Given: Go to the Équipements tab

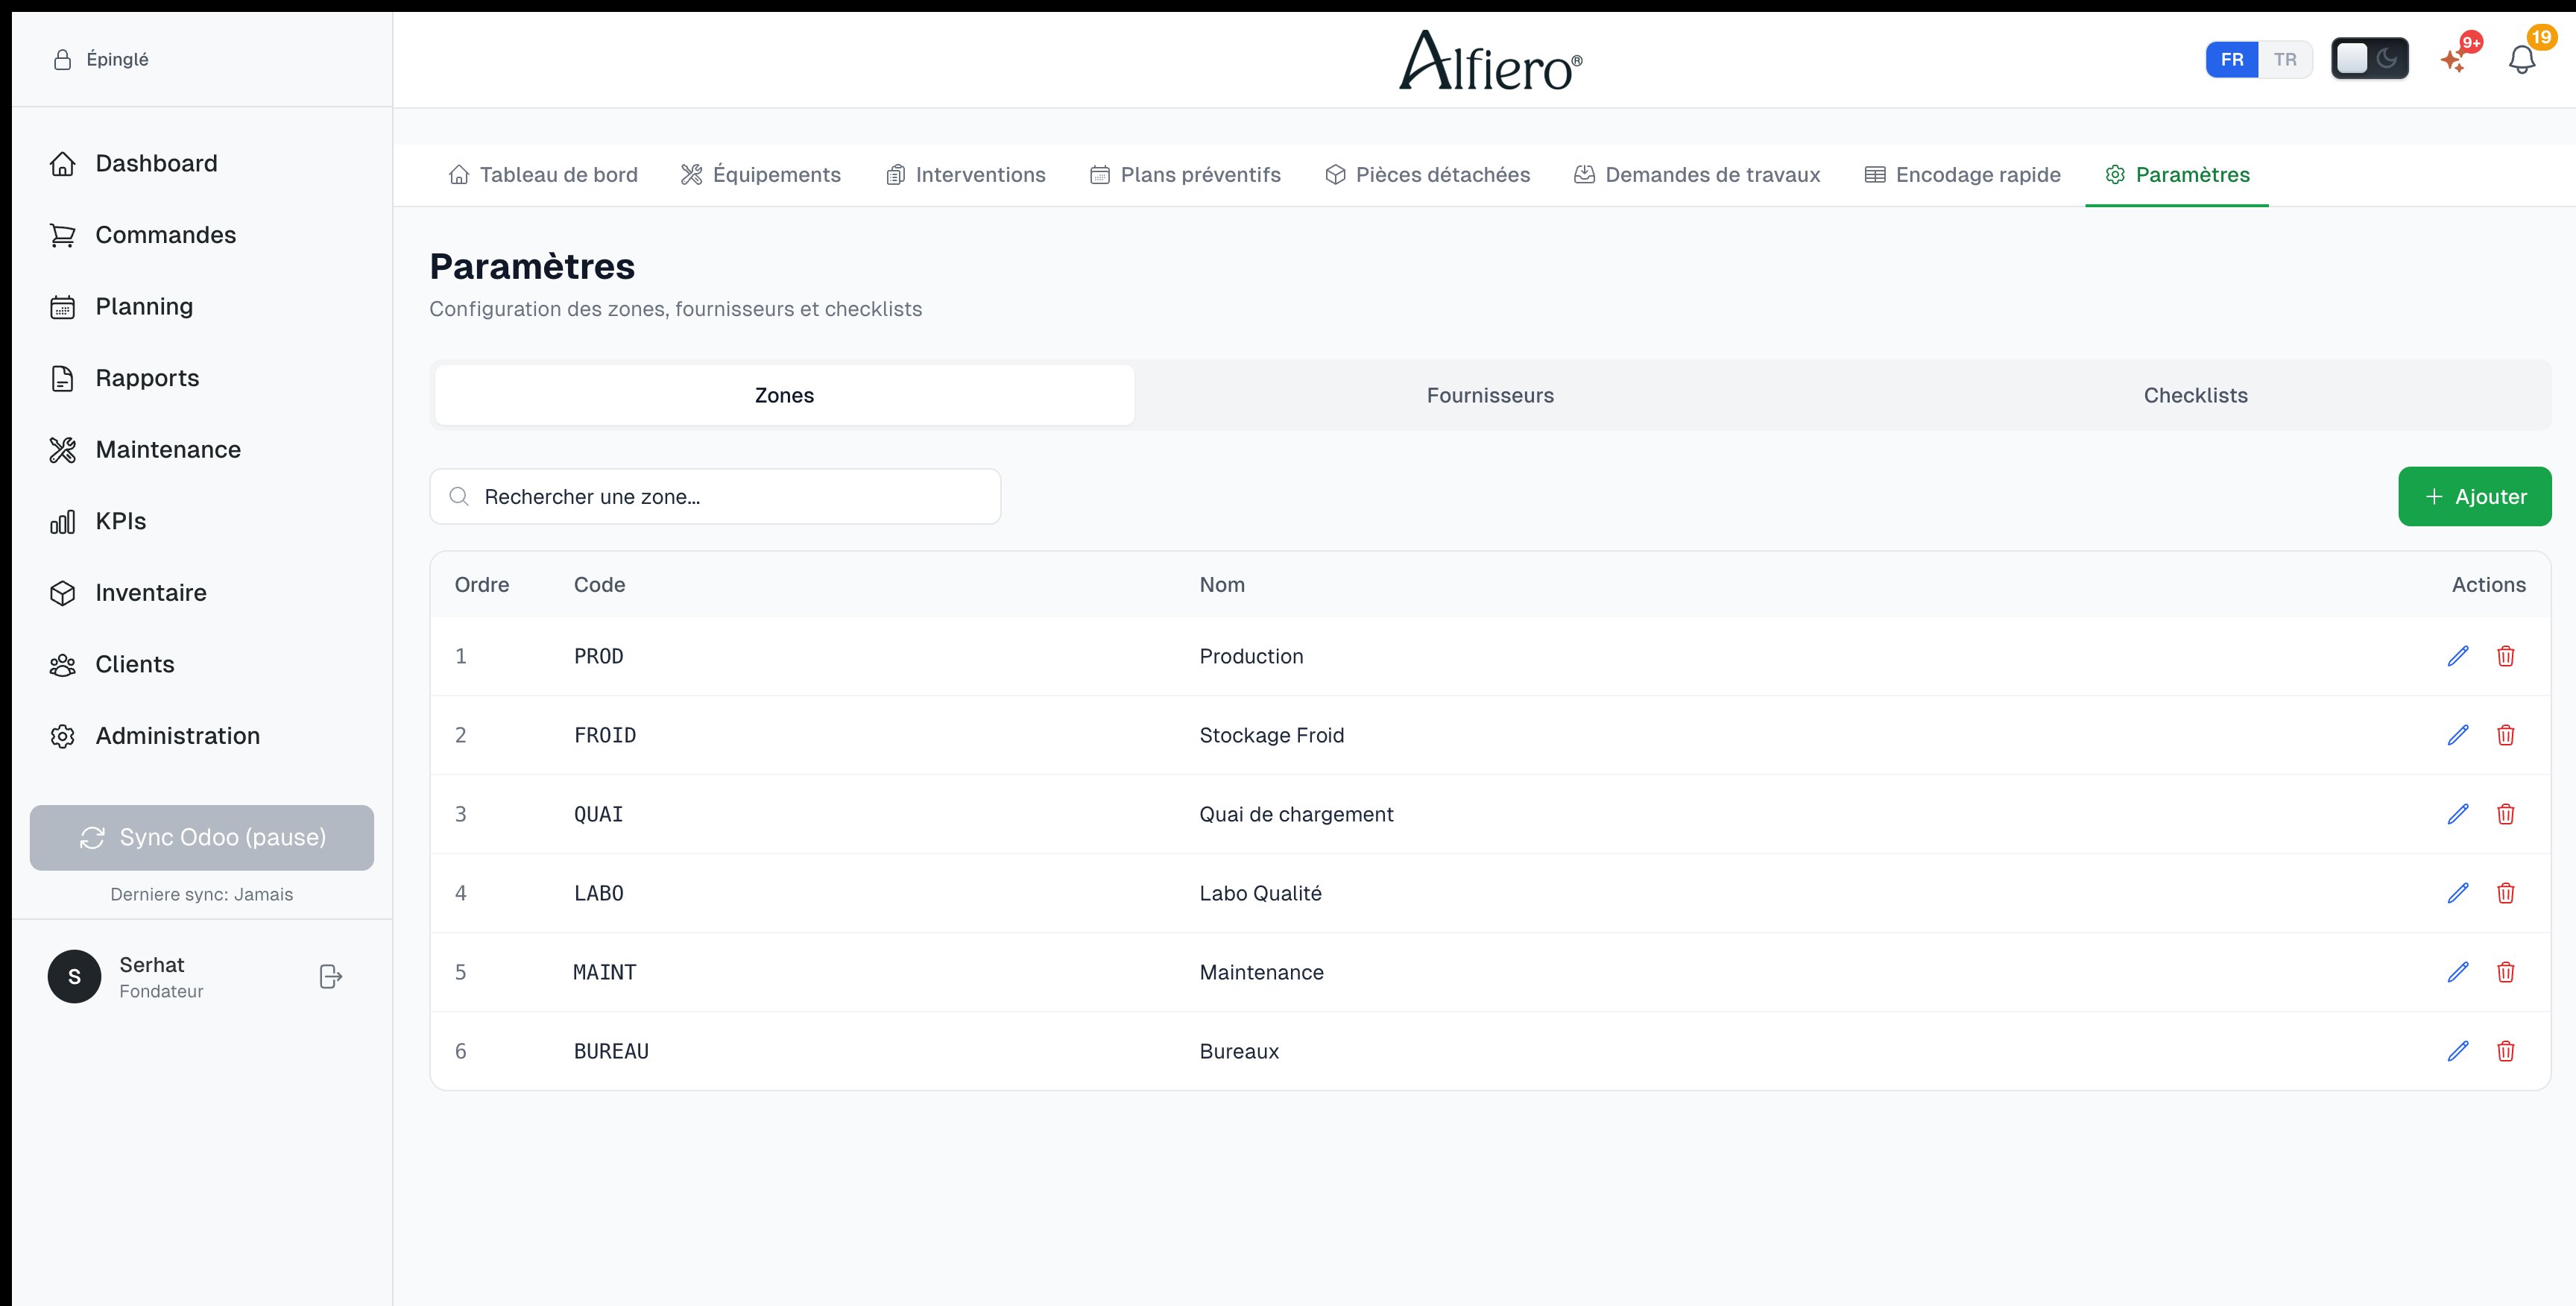Looking at the screenshot, I should click(x=761, y=175).
